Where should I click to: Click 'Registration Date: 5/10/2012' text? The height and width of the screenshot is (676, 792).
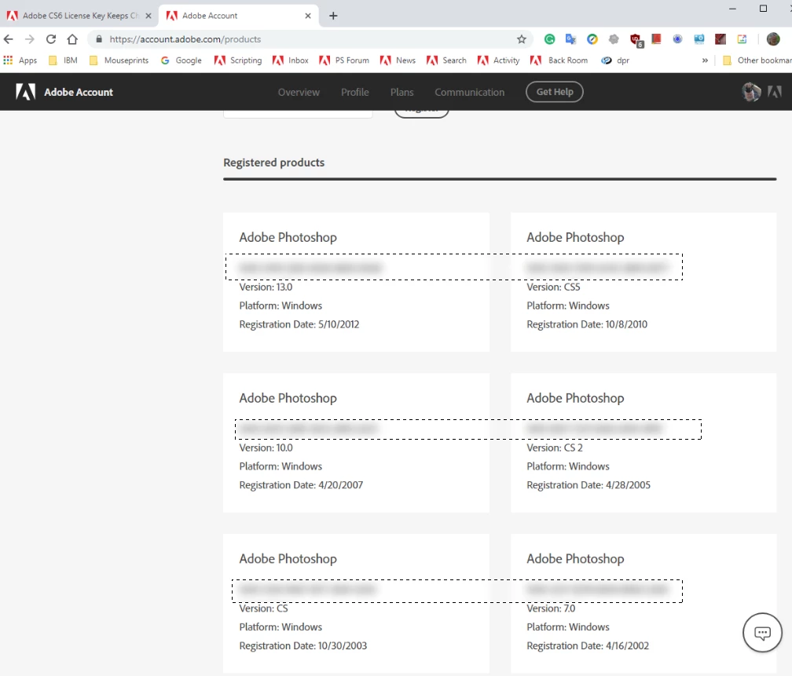tap(299, 324)
